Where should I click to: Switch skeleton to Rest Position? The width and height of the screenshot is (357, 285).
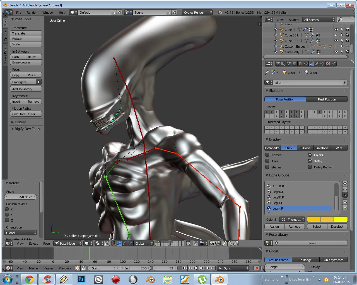(x=327, y=99)
